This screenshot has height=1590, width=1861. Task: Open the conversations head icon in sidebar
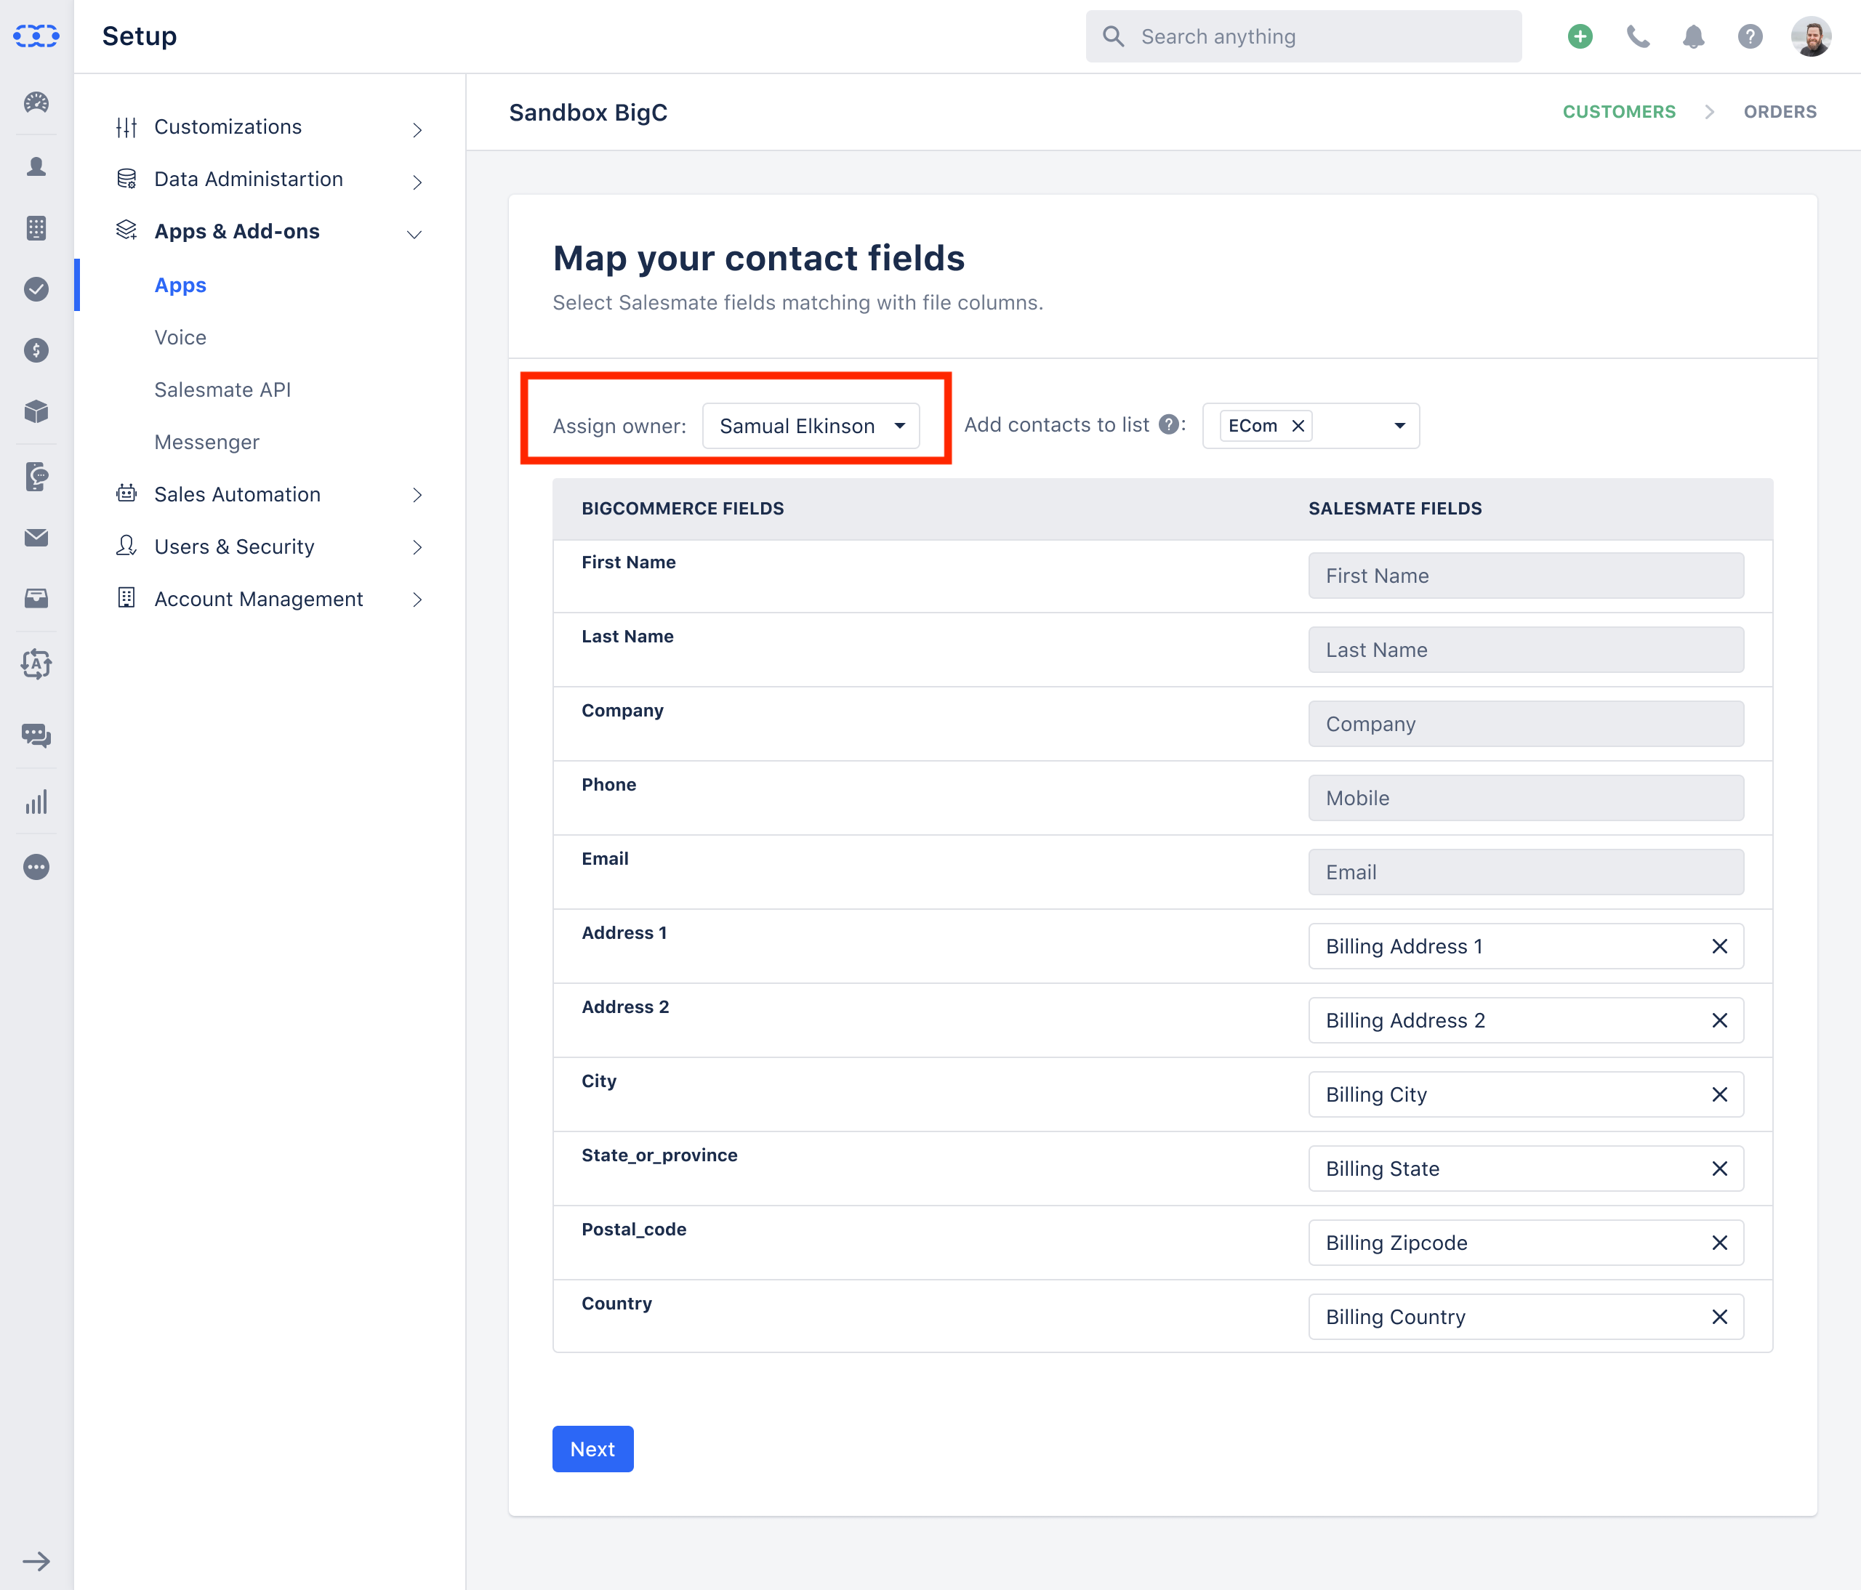point(36,477)
